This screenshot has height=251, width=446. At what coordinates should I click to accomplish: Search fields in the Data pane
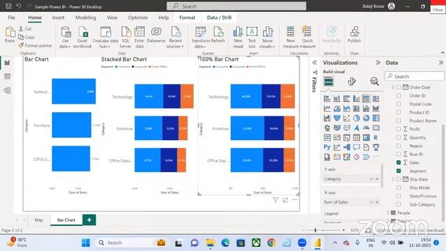(x=415, y=76)
